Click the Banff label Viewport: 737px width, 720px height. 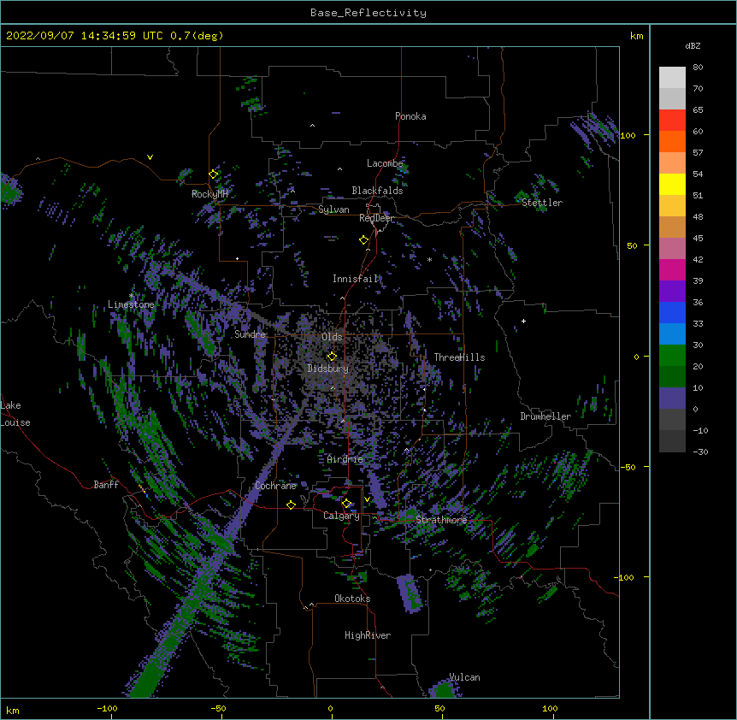coord(106,485)
